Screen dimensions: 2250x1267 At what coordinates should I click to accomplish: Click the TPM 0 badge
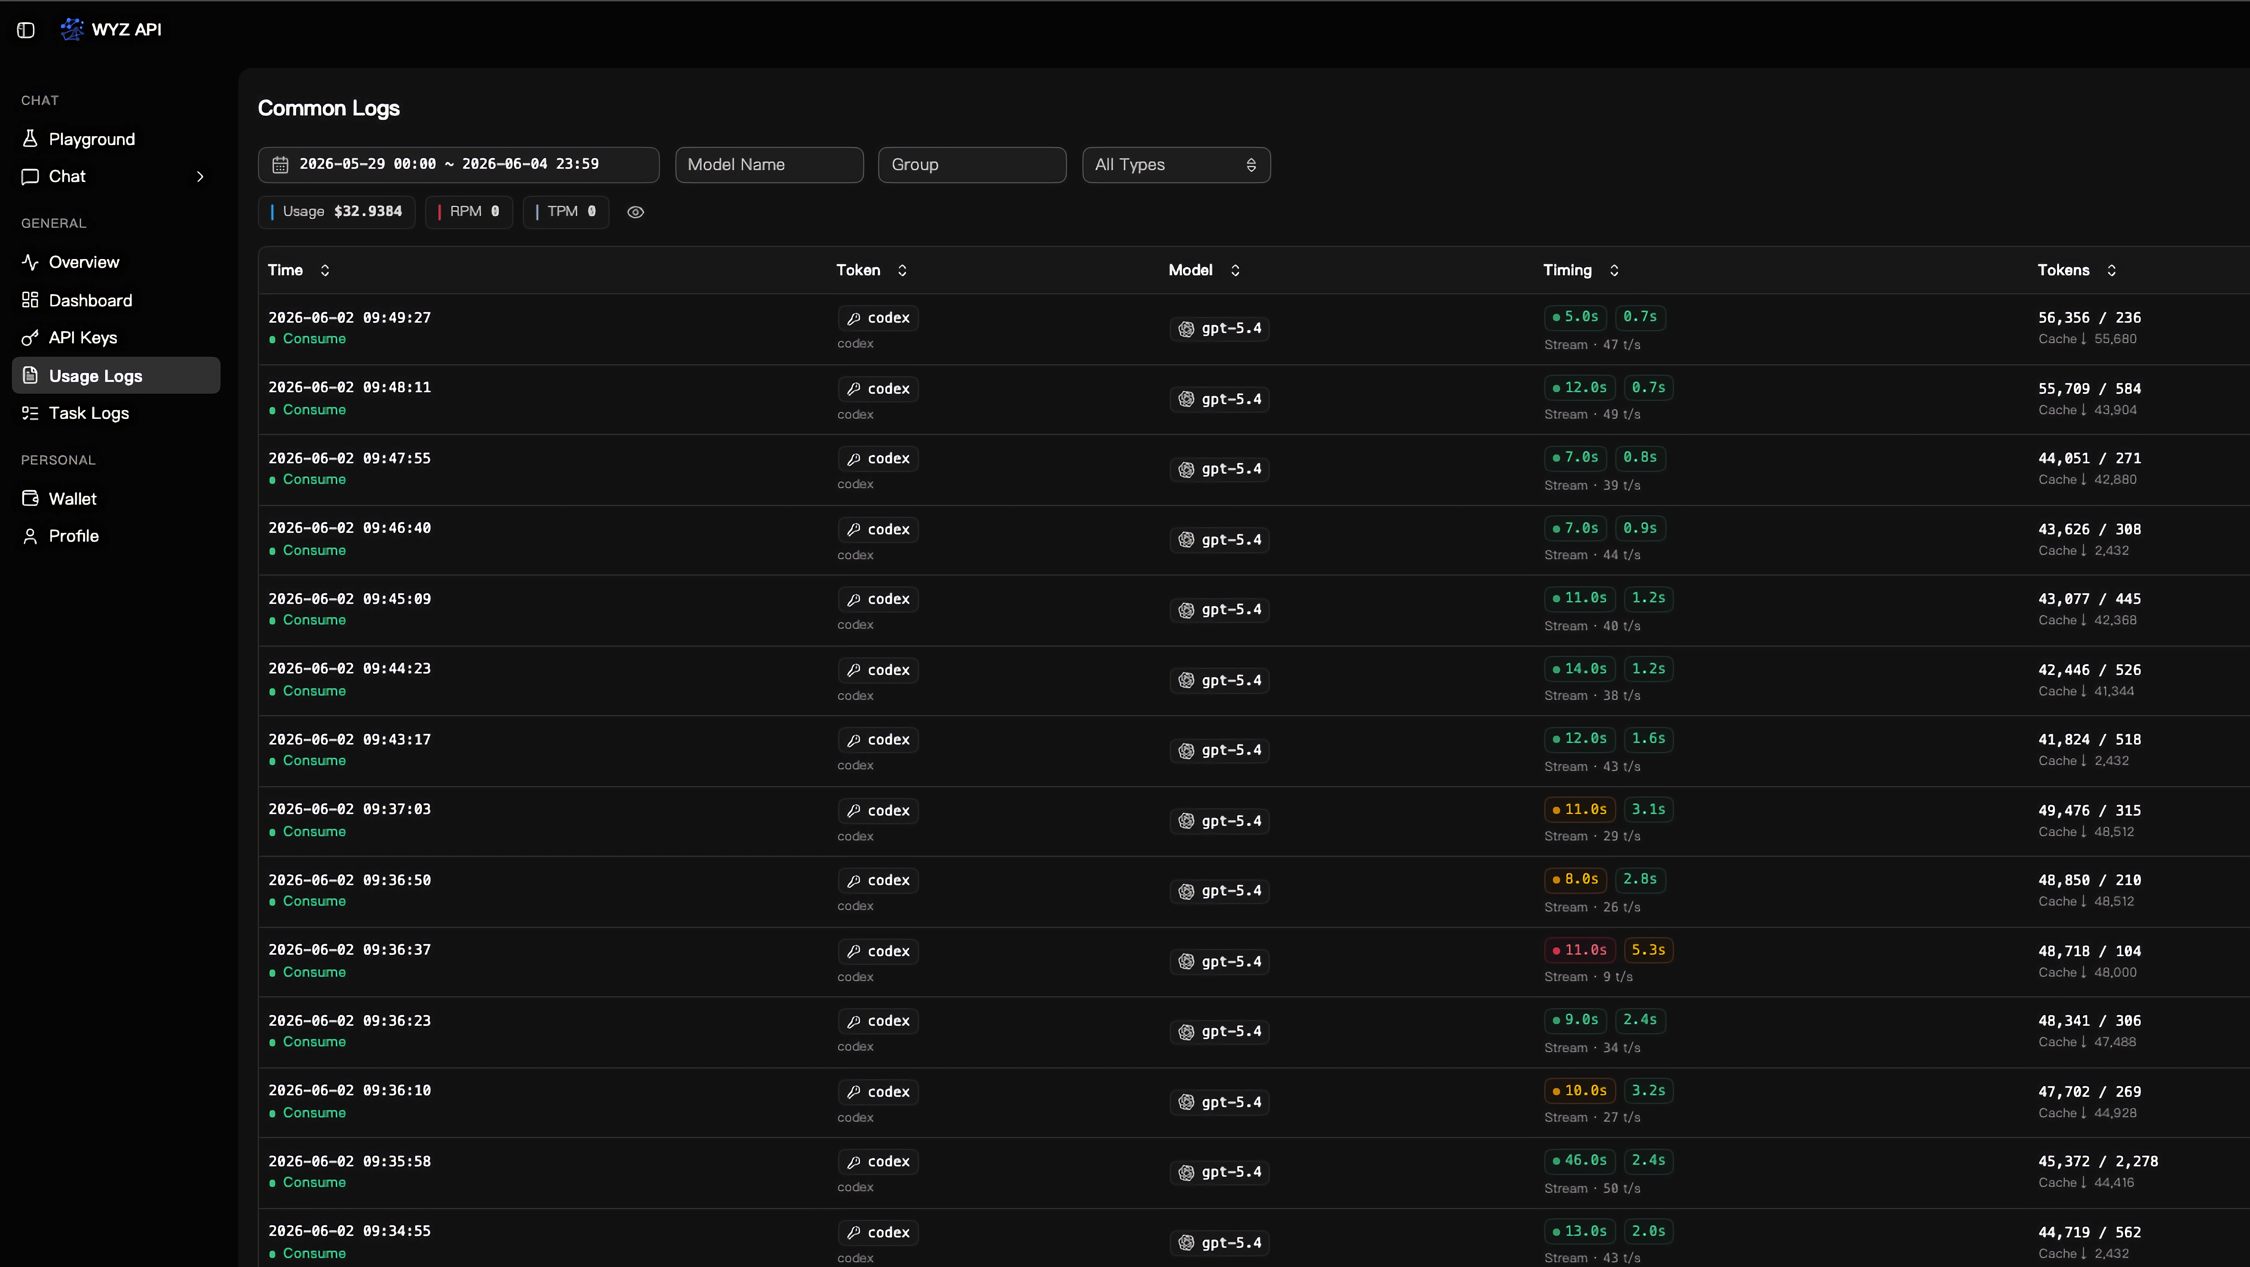566,212
